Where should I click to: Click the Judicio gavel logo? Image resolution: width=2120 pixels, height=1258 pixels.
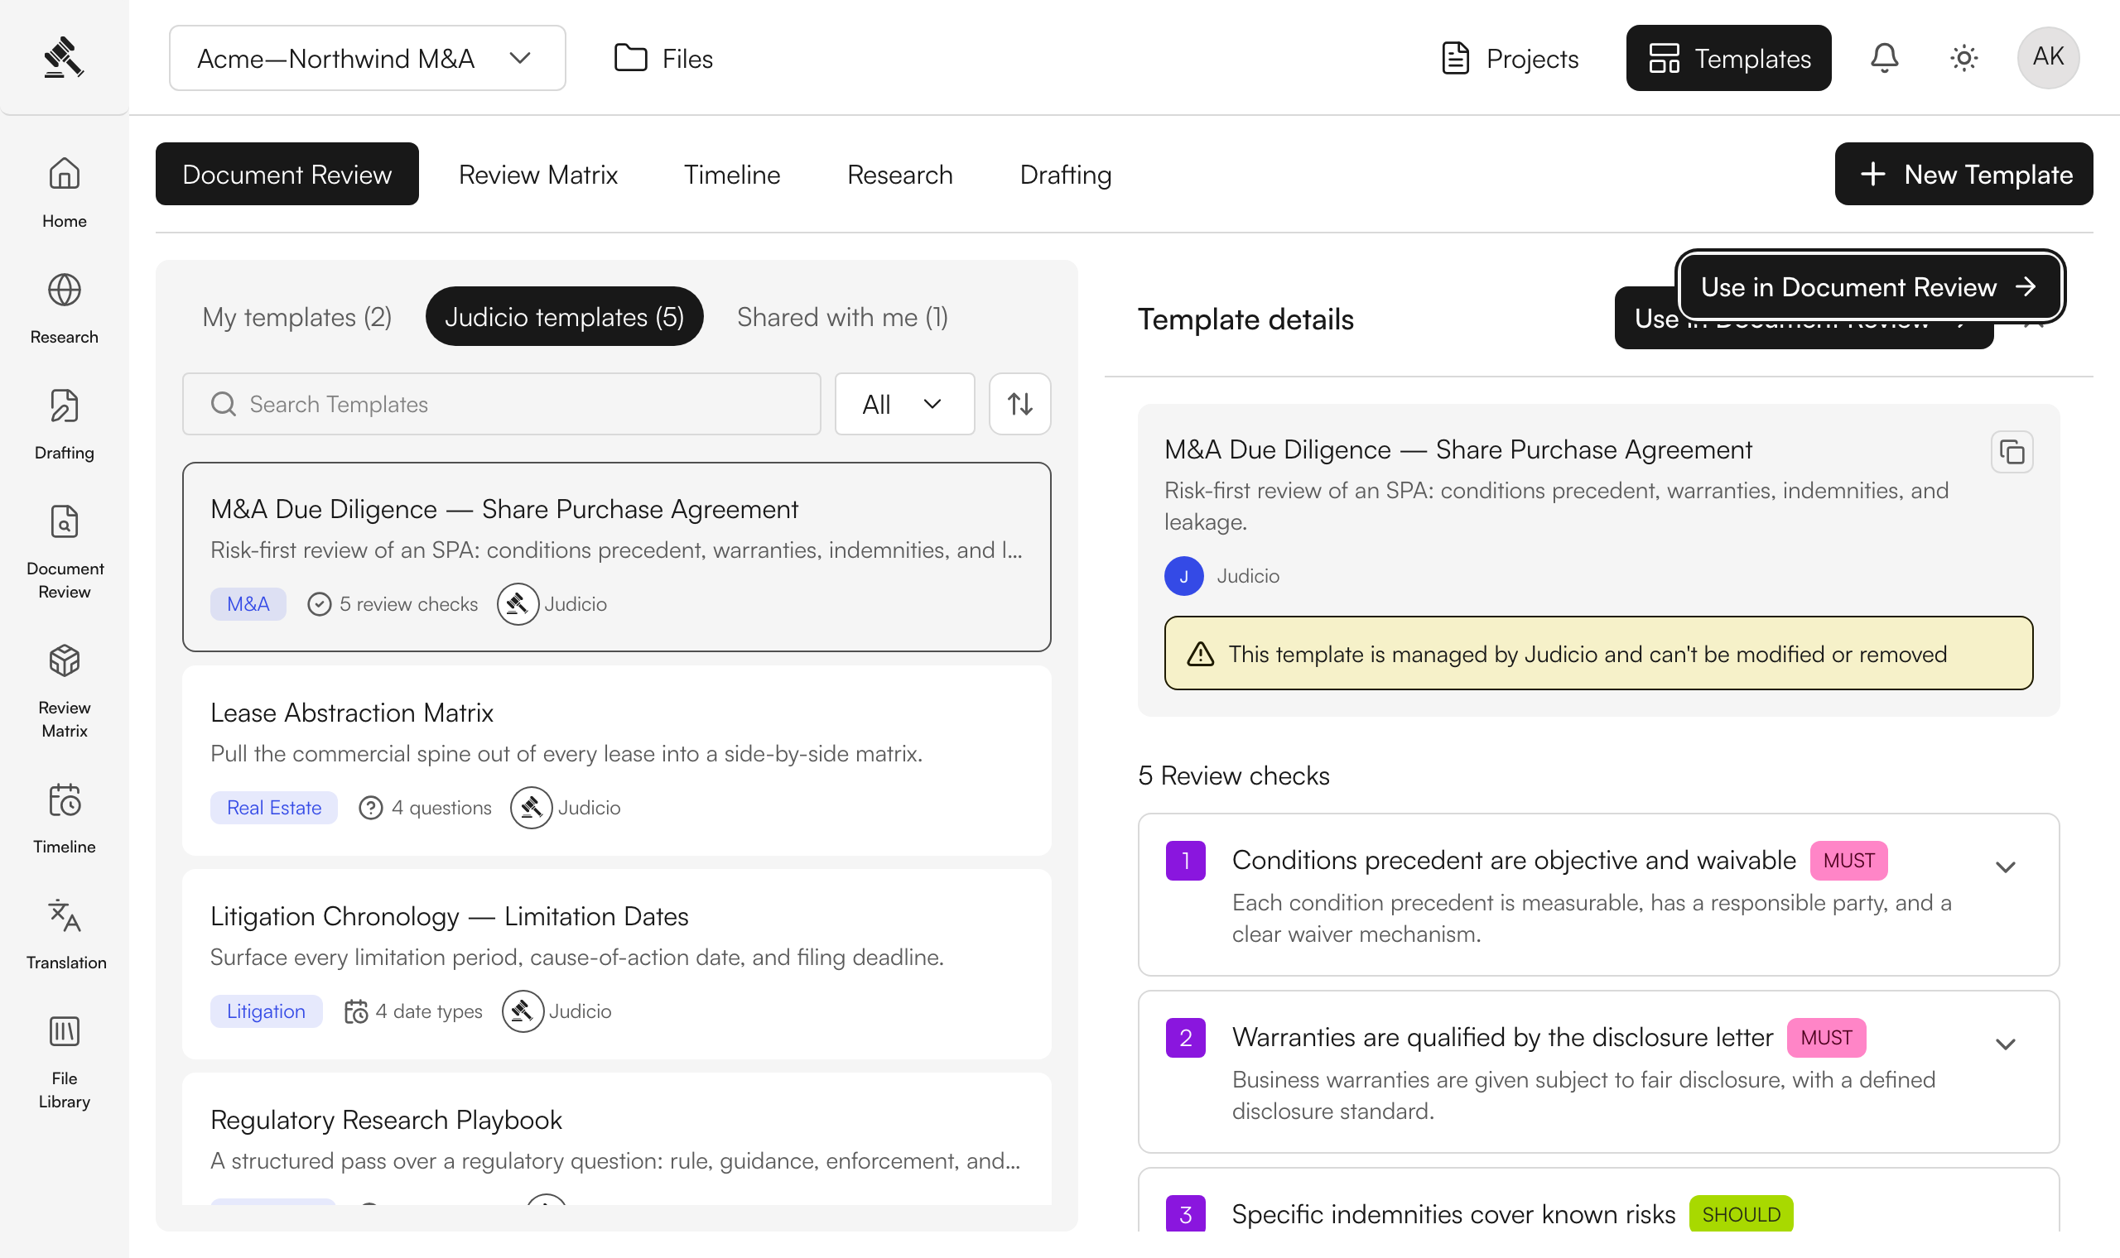point(64,58)
